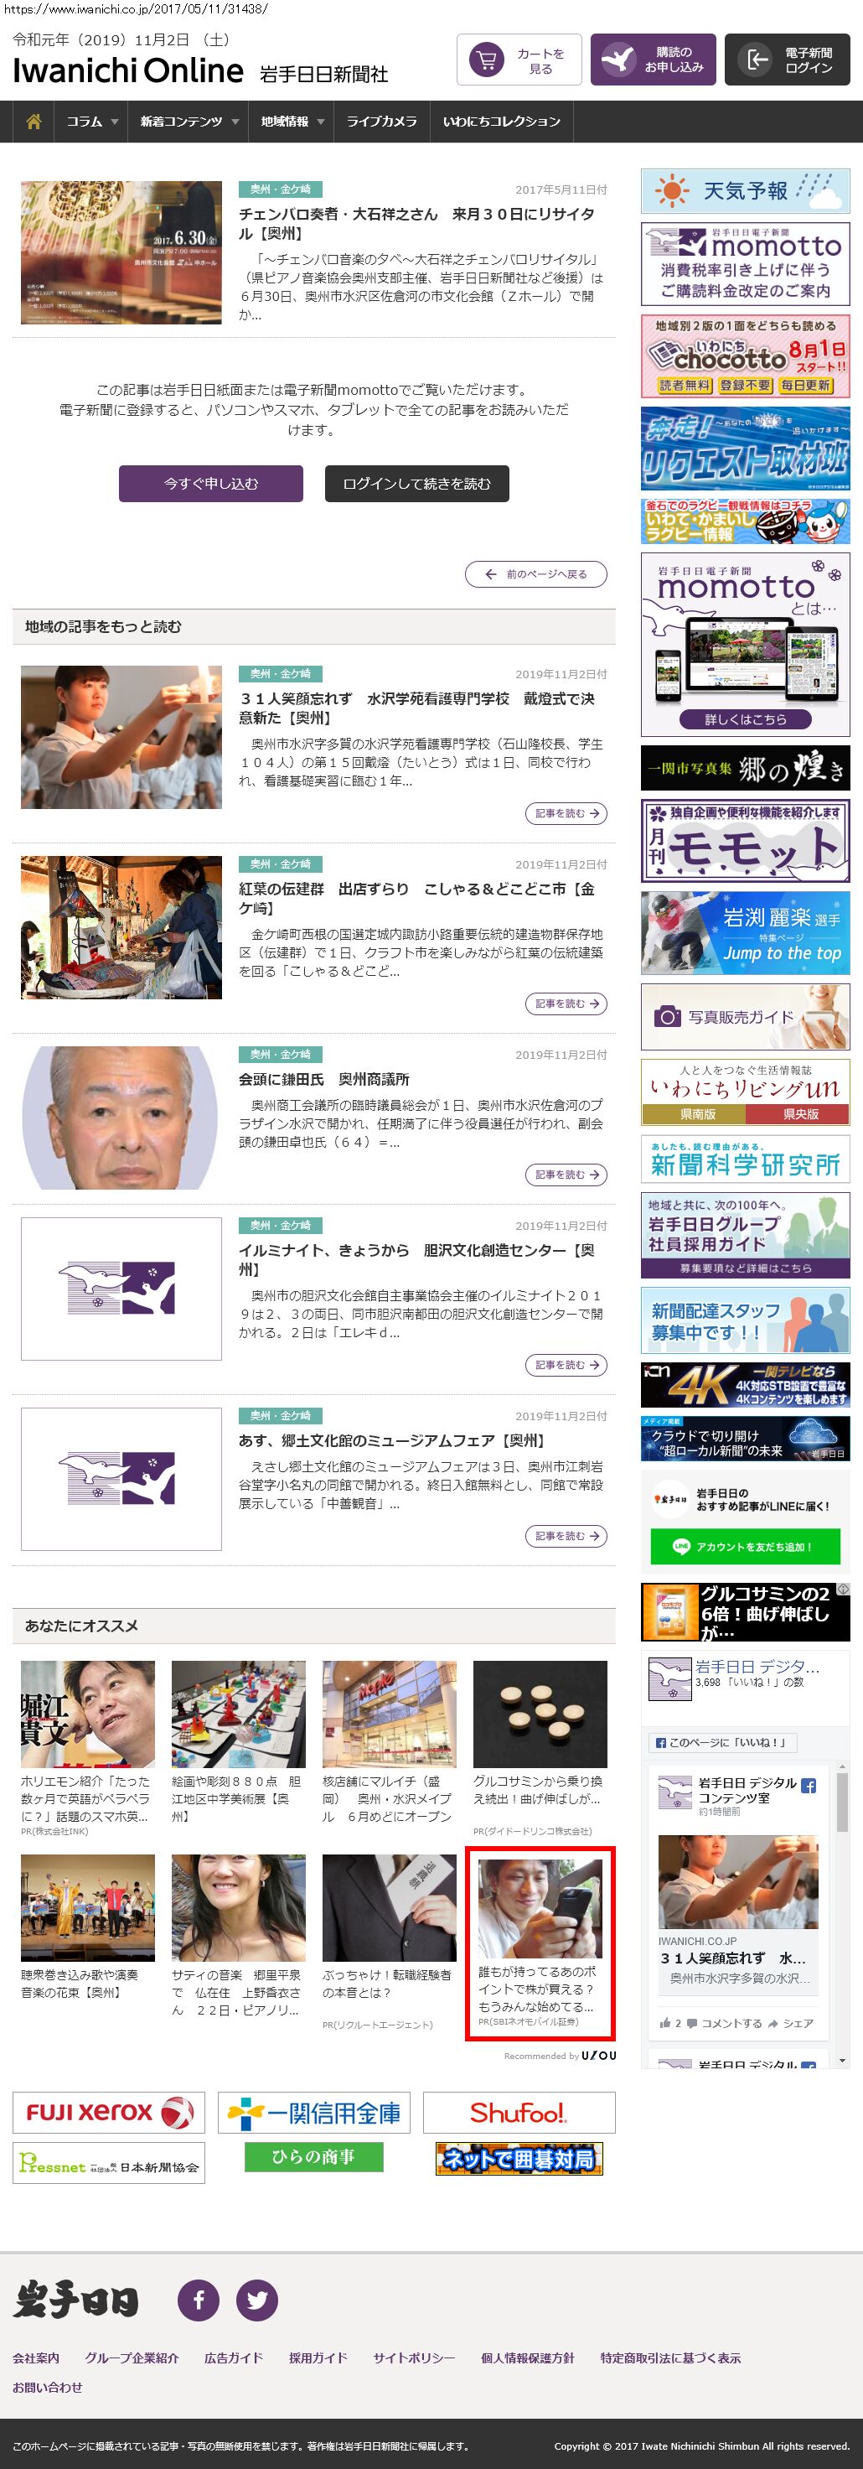Expand the 地域情報 dropdown menu

click(x=292, y=122)
